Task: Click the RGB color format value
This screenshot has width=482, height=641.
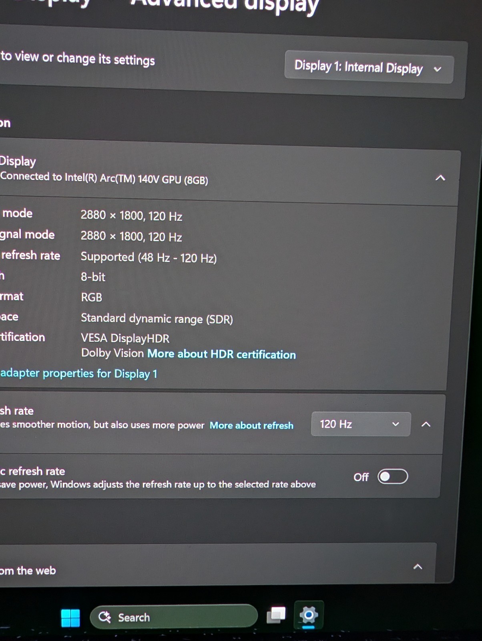Action: (91, 297)
